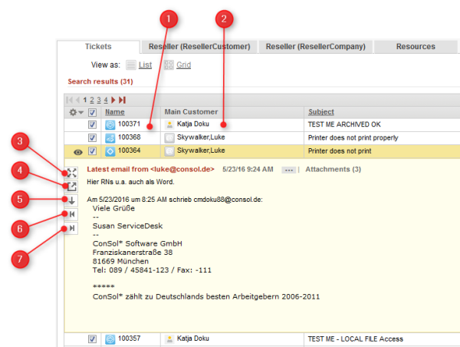Click the Grid view icon
Screen dimensions: 460x347
point(169,65)
